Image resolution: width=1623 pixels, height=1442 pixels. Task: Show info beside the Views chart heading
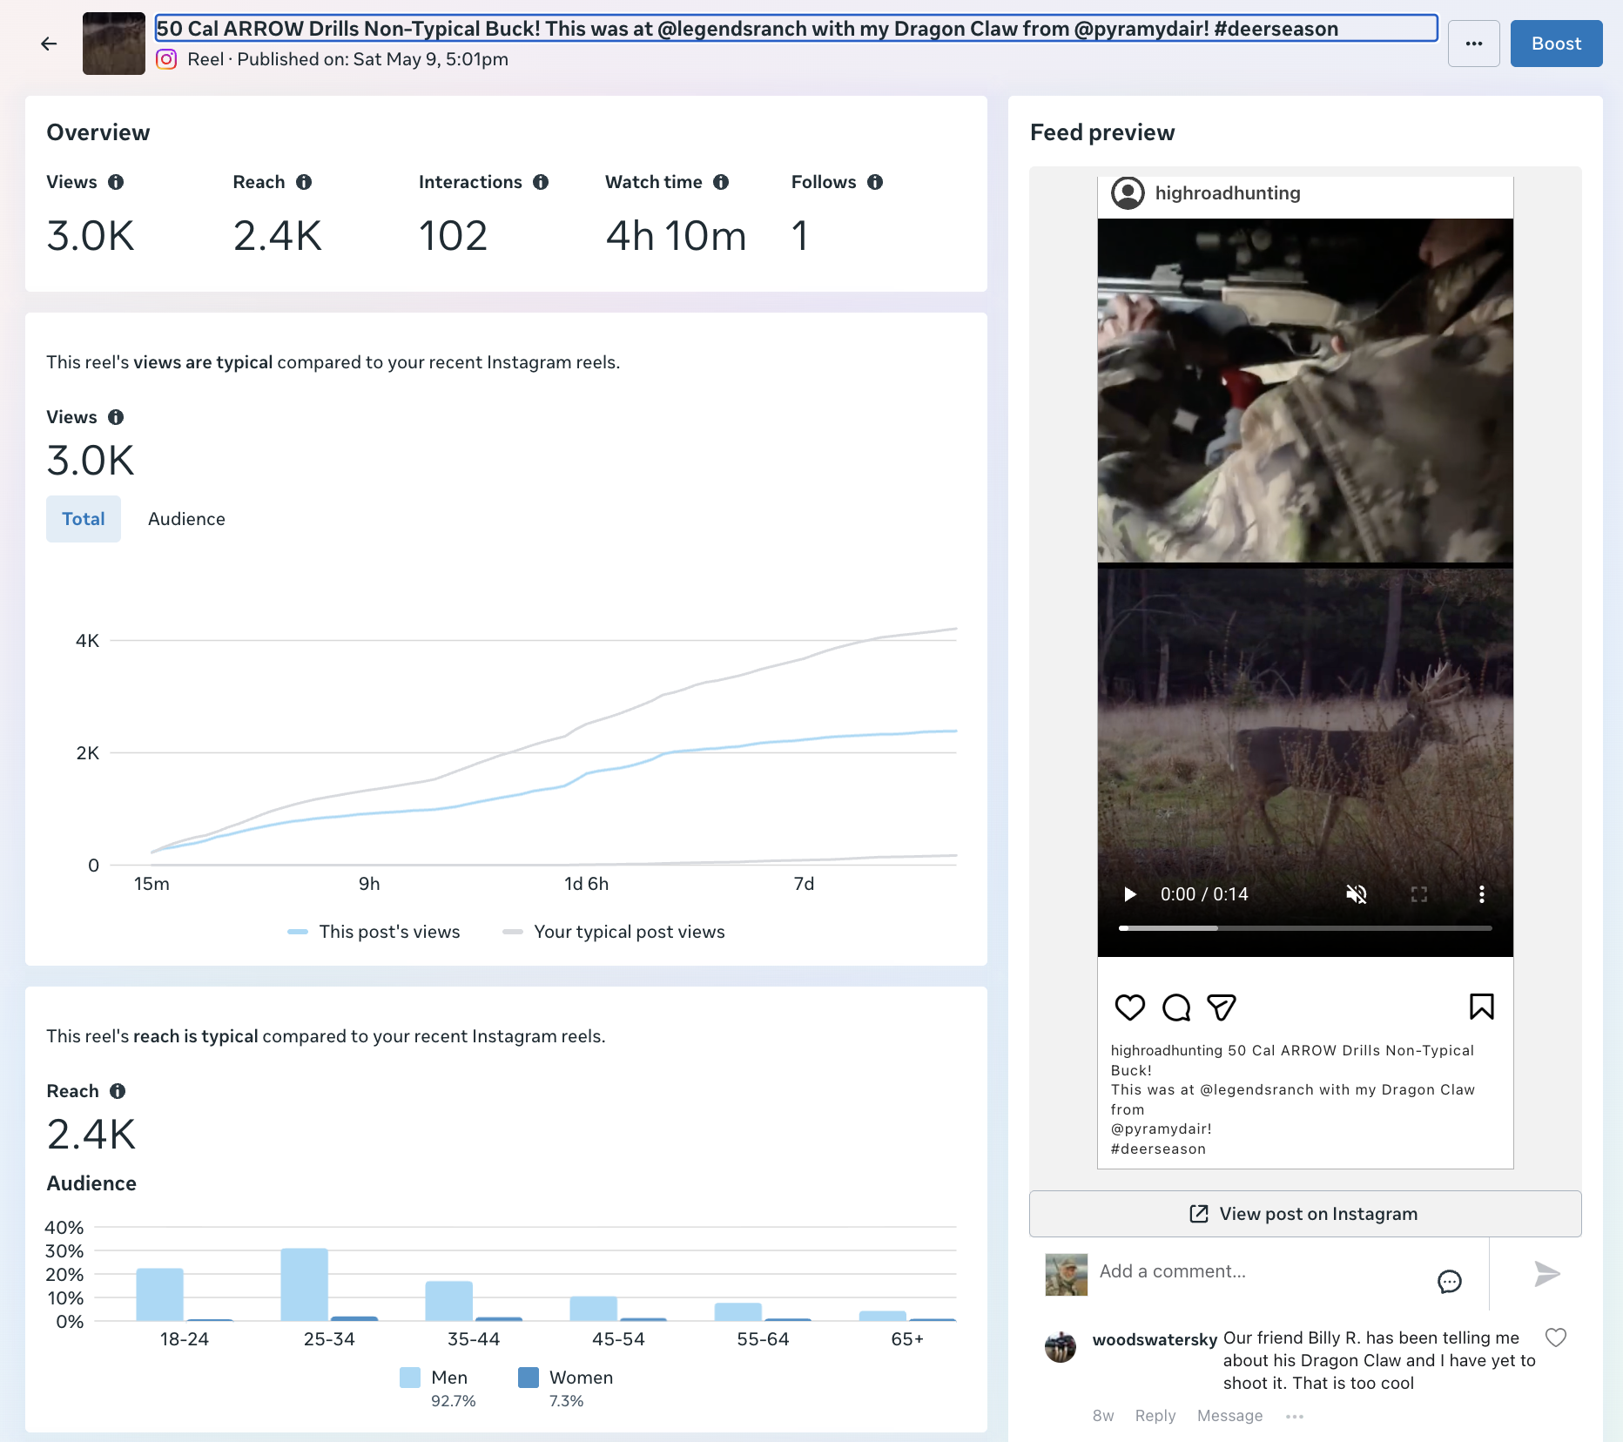pyautogui.click(x=116, y=417)
